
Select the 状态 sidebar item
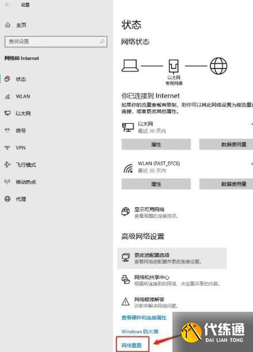[x=21, y=79]
